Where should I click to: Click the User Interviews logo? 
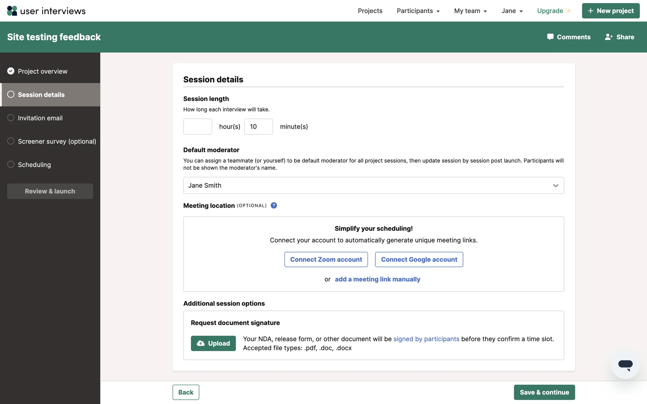(x=46, y=11)
